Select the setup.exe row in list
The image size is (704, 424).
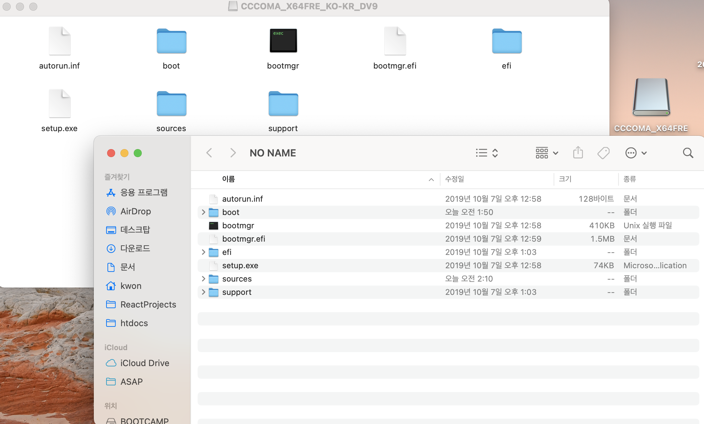click(240, 265)
